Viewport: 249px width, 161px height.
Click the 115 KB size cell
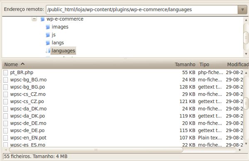(x=188, y=130)
